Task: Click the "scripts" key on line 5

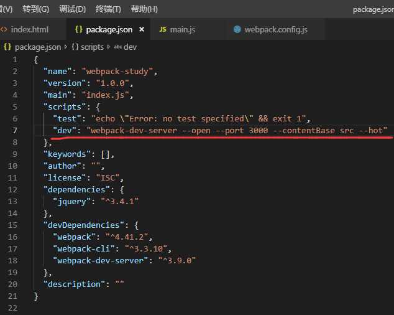Action: tap(65, 107)
